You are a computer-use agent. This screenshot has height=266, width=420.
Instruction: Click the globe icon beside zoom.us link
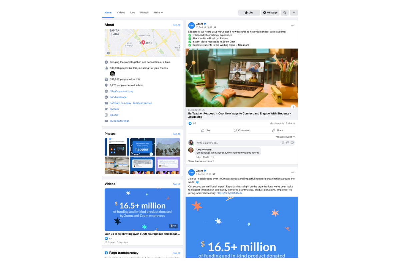106,91
